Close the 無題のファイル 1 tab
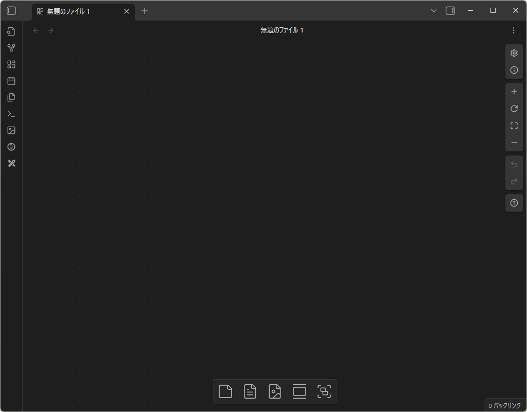The width and height of the screenshot is (527, 412). click(127, 11)
